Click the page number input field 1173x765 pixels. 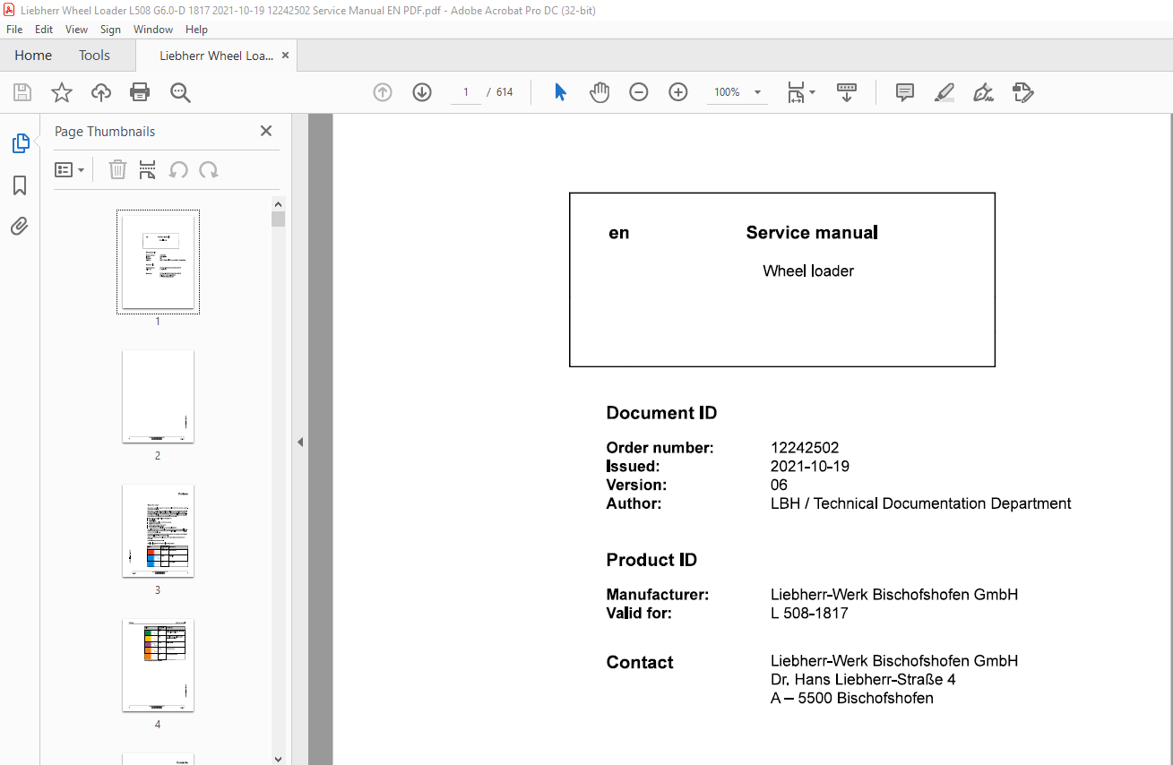pos(466,92)
